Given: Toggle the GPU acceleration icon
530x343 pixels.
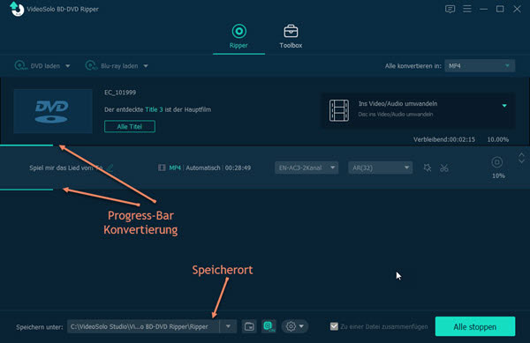Looking at the screenshot, I should (x=269, y=326).
